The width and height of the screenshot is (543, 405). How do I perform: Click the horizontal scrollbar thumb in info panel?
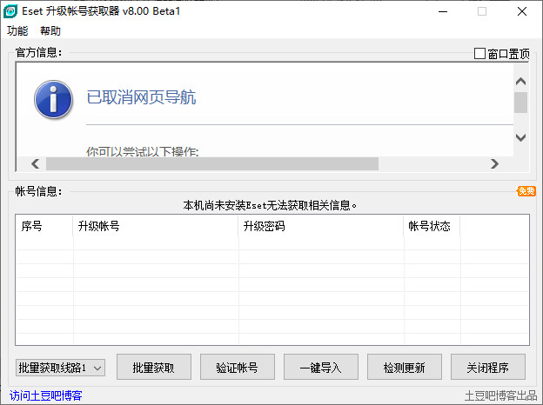(212, 163)
